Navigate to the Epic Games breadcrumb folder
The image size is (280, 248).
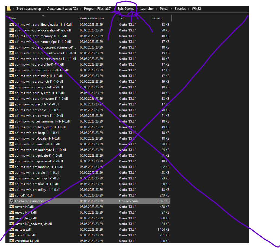pos(126,9)
